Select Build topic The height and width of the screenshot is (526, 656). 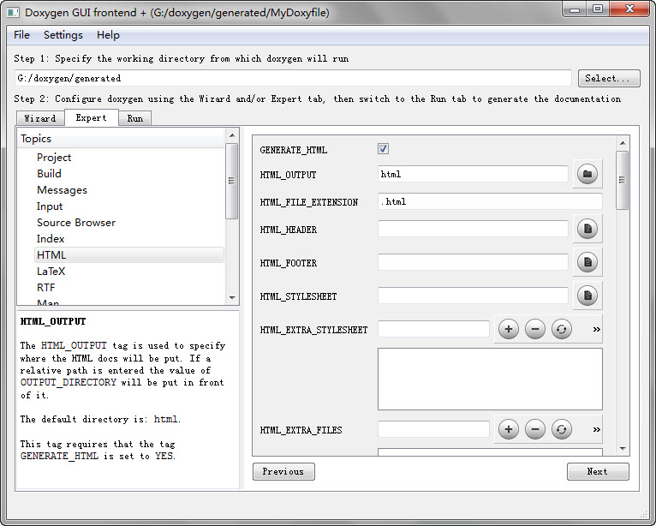[49, 174]
